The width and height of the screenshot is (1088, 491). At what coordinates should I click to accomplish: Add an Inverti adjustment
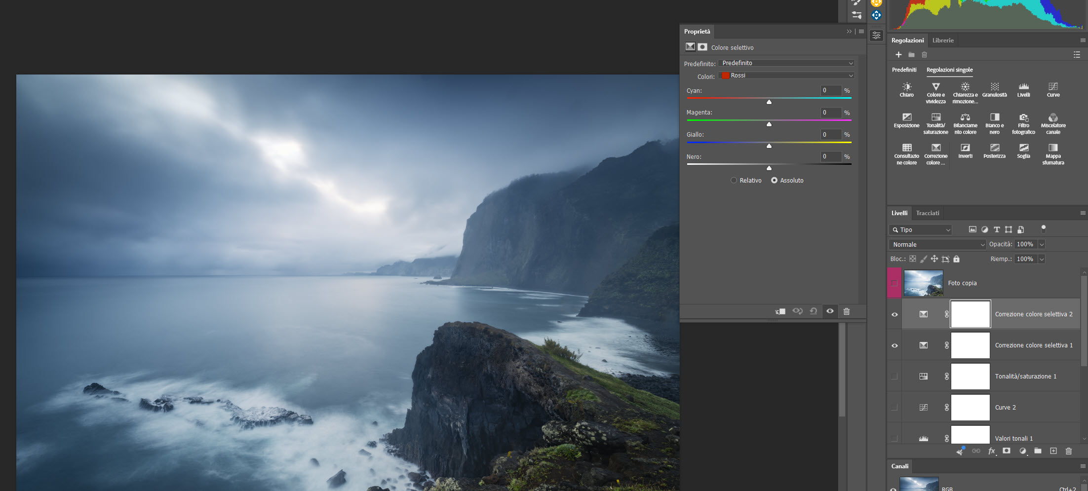[x=965, y=151]
